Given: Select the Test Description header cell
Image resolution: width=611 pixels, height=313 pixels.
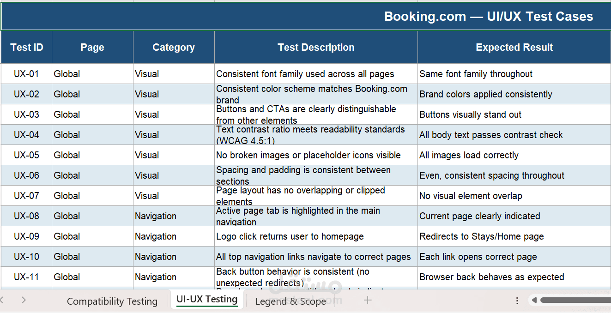Looking at the screenshot, I should point(316,47).
